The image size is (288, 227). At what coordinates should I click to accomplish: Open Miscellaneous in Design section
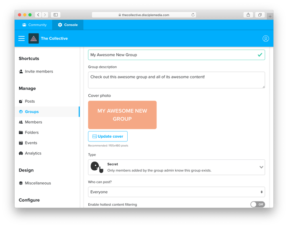click(x=47, y=183)
